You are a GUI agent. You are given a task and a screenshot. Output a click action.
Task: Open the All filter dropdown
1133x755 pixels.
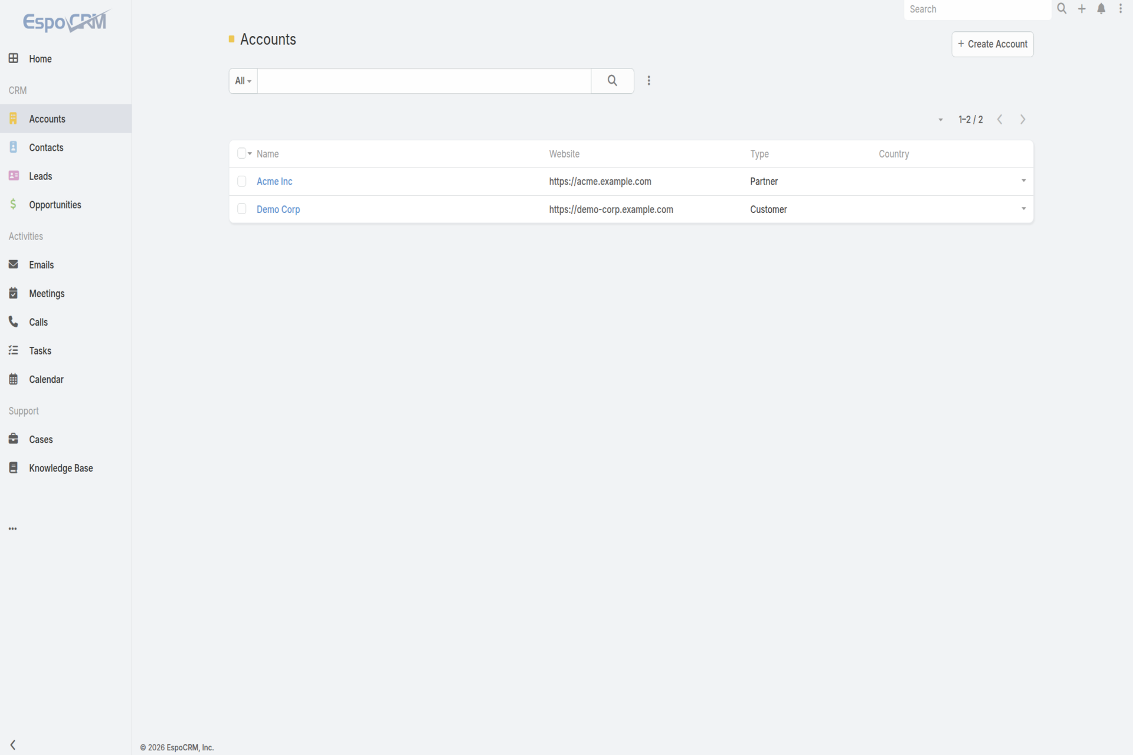243,81
